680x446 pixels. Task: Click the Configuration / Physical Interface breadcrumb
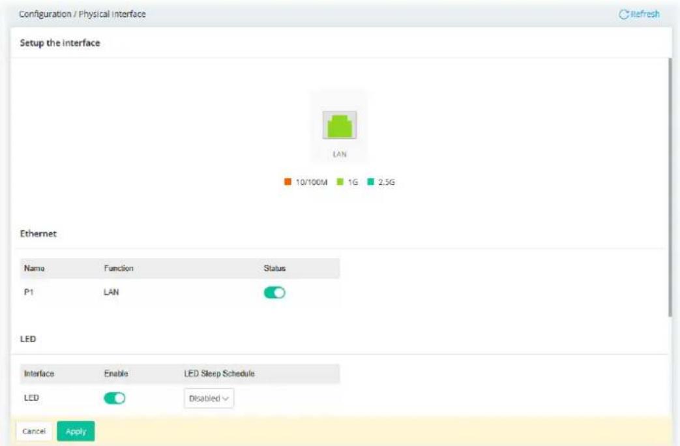(82, 14)
